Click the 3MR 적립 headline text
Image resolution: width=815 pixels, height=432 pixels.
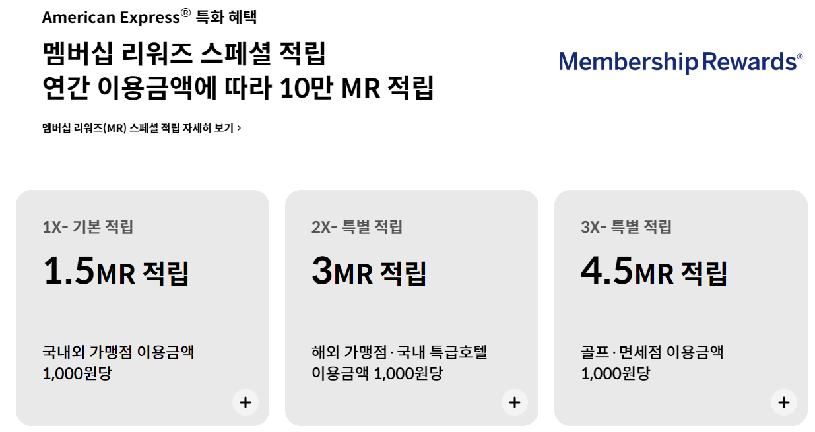coord(370,270)
